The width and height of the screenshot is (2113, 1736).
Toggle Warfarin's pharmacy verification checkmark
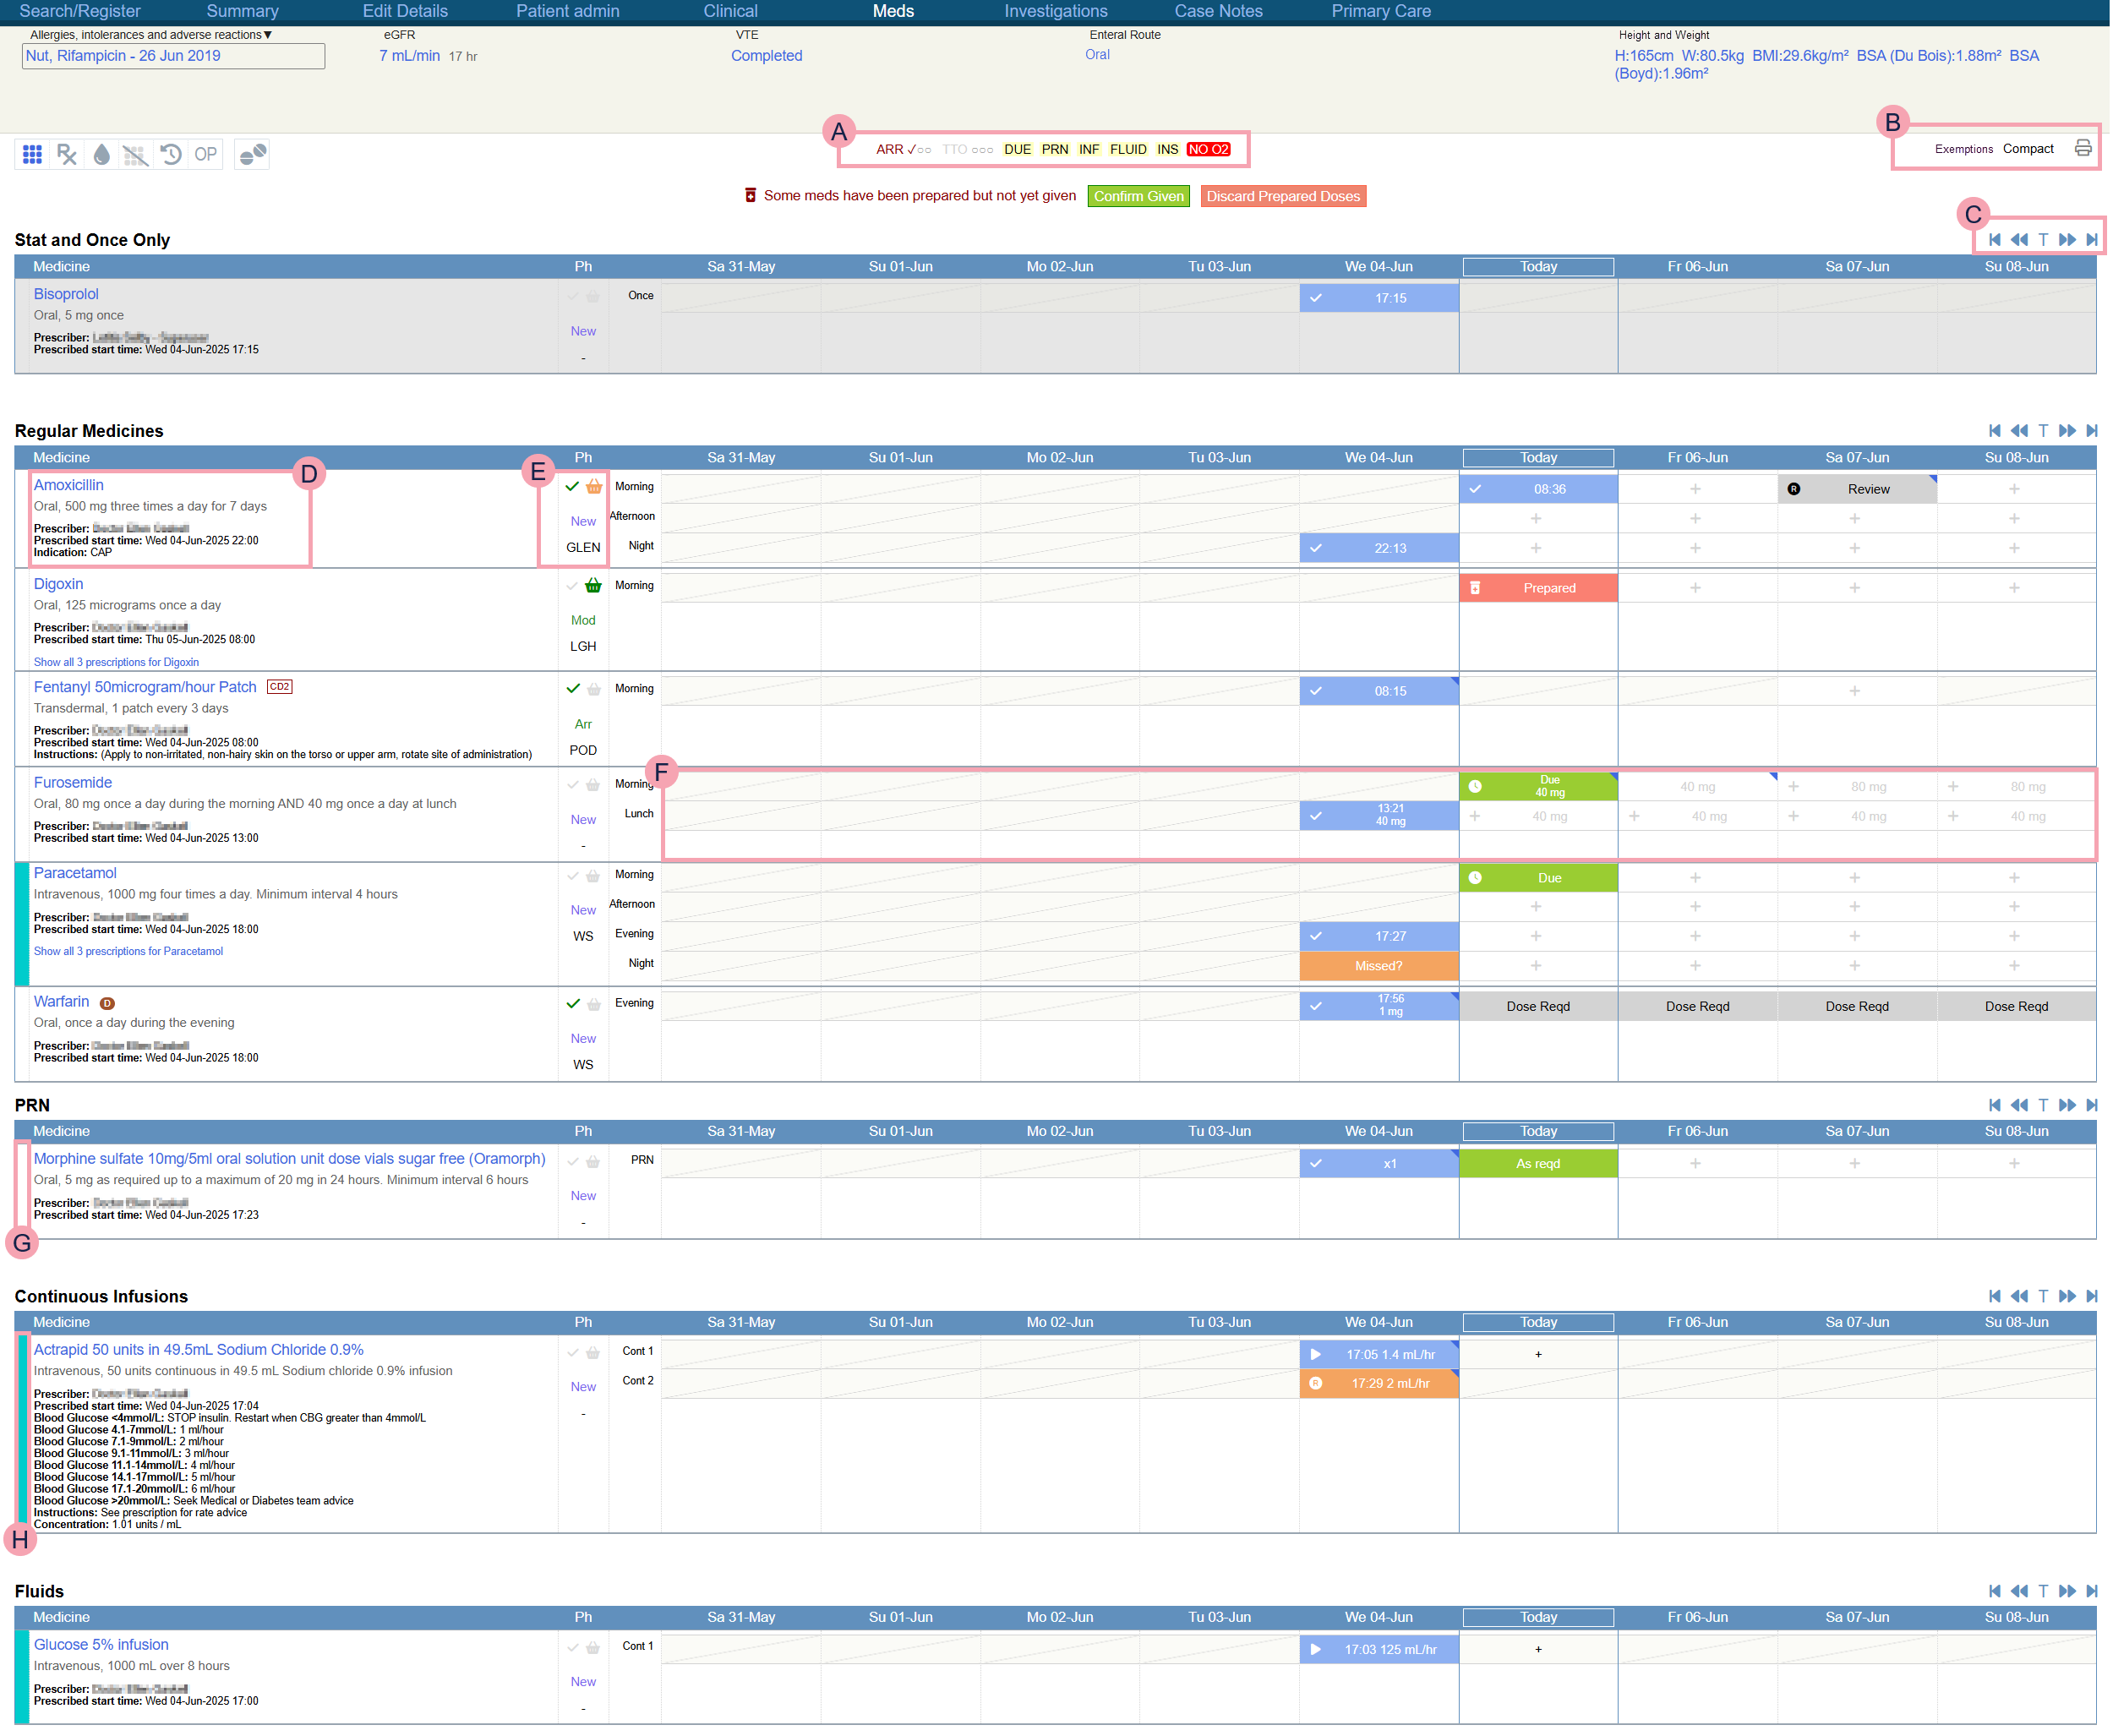click(x=573, y=1004)
